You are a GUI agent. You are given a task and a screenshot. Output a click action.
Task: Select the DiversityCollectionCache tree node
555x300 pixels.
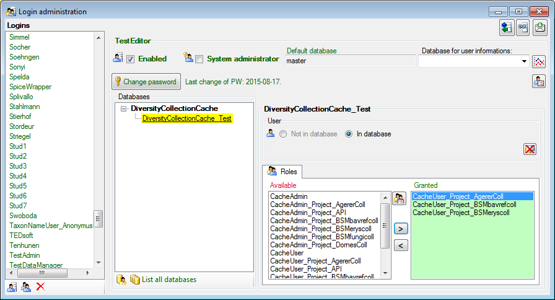pos(175,108)
